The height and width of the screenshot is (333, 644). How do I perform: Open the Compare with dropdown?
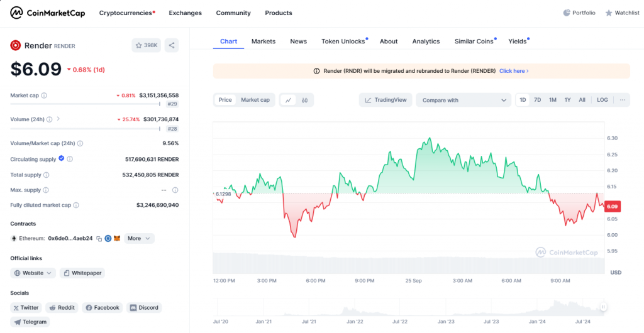click(464, 100)
